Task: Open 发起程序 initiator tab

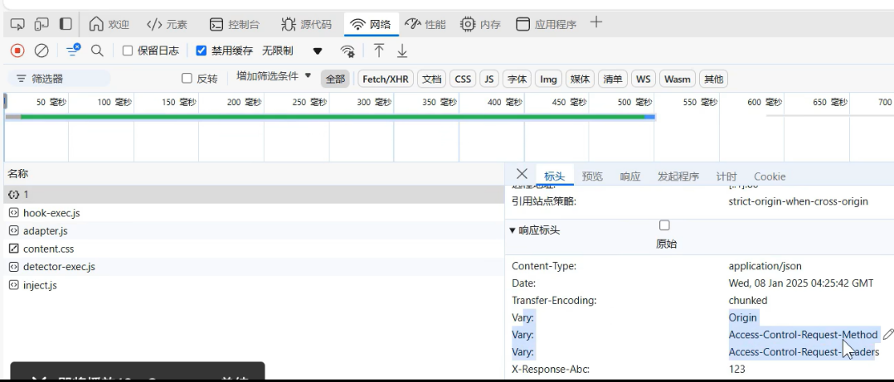Action: [678, 176]
